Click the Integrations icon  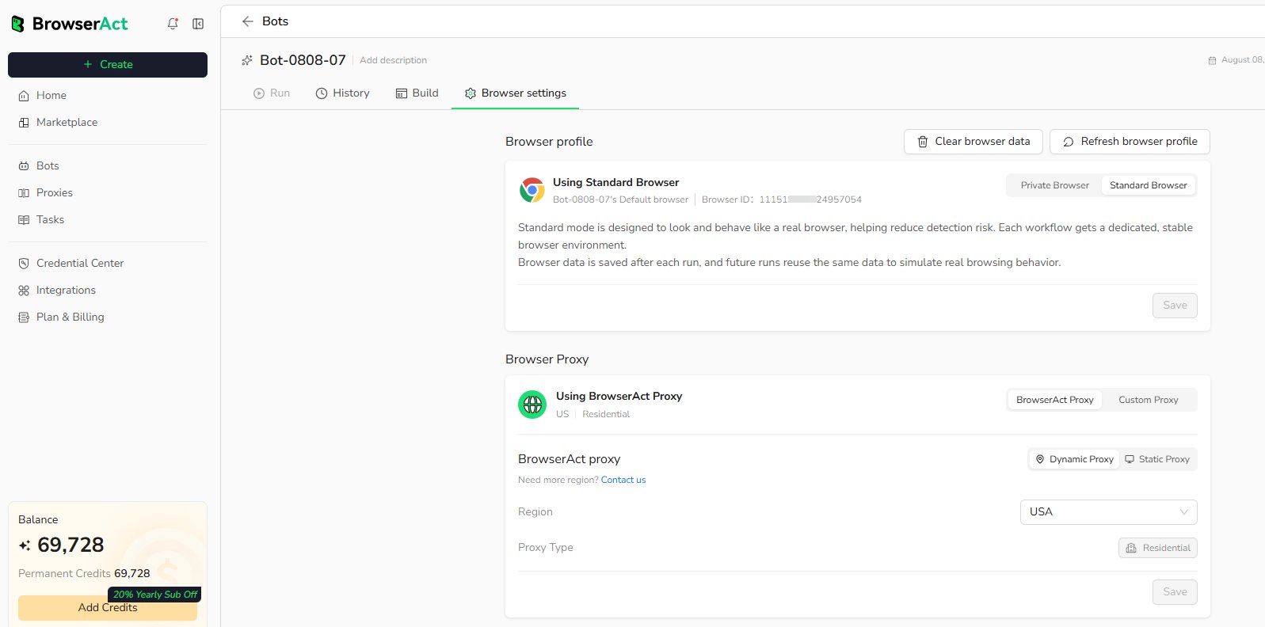click(x=24, y=291)
